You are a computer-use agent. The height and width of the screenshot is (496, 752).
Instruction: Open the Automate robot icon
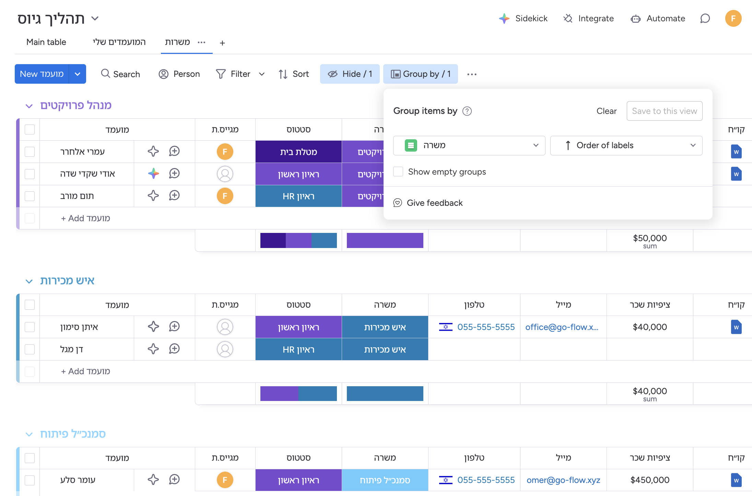tap(635, 19)
